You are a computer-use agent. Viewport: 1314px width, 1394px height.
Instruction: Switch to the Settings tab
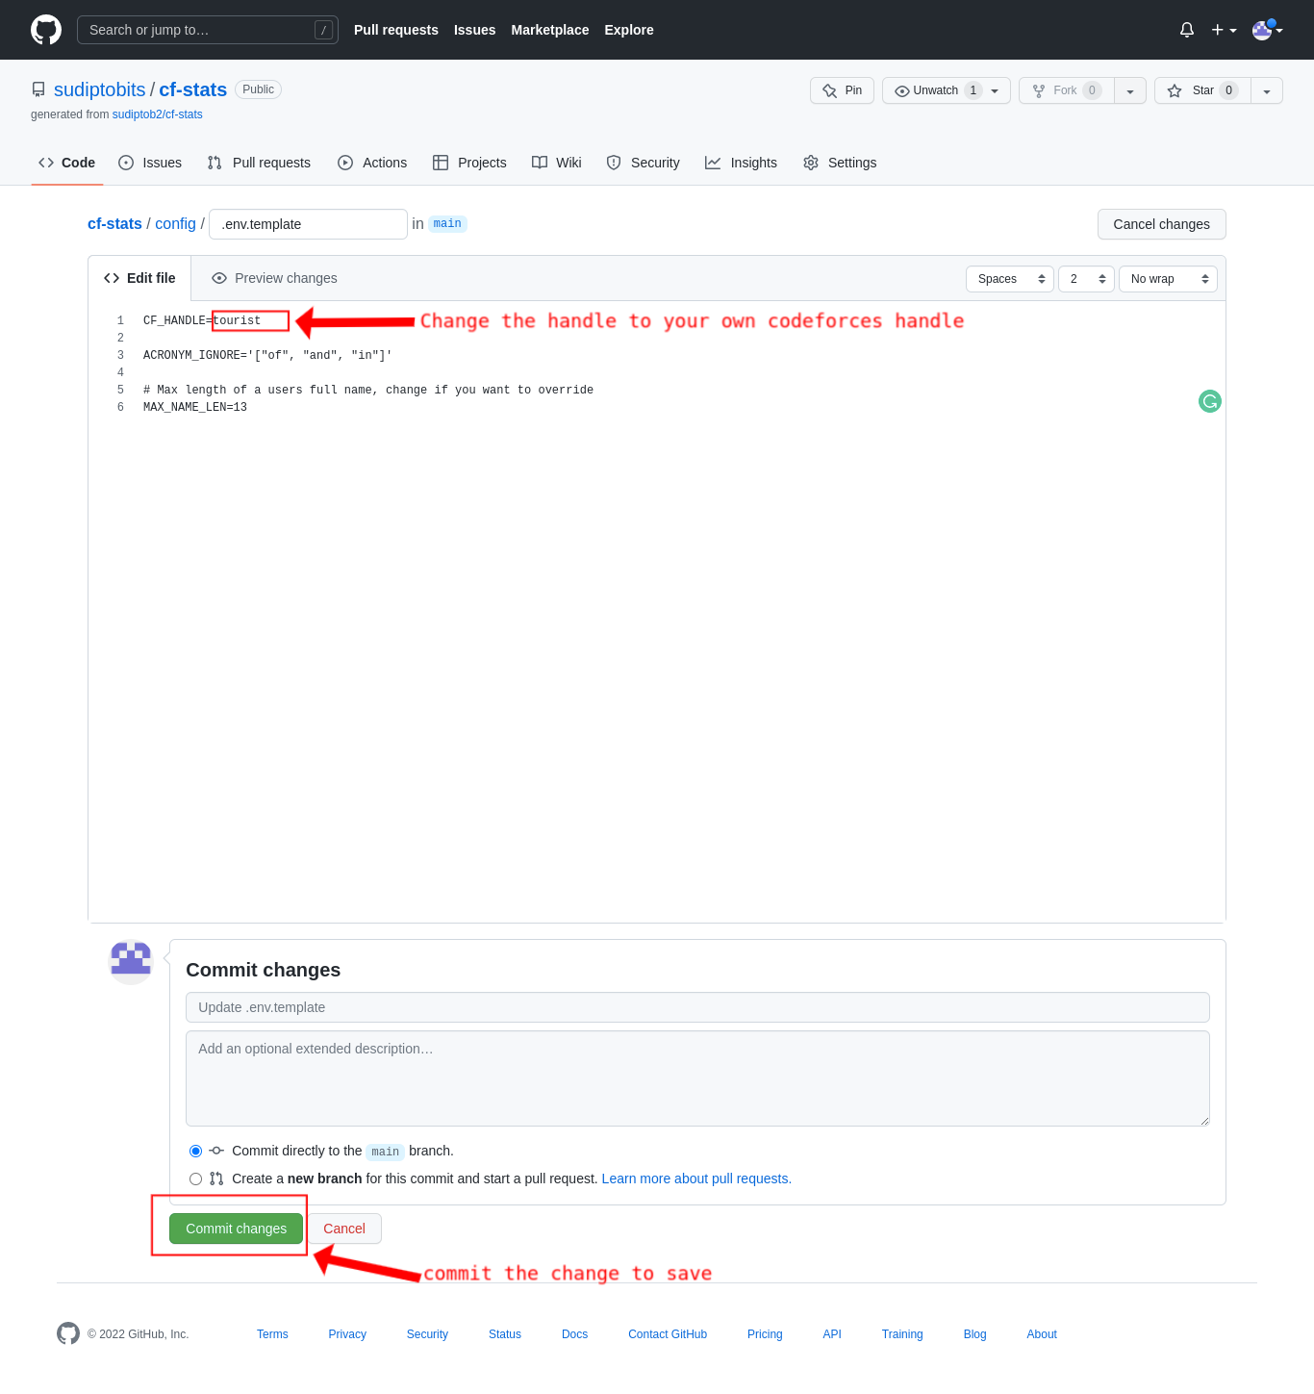click(840, 163)
